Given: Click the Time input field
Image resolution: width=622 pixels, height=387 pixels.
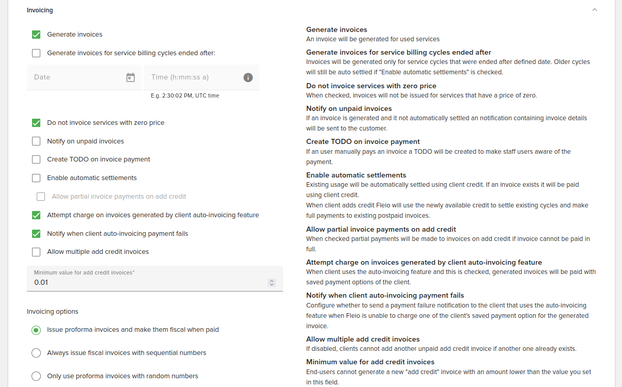Looking at the screenshot, I should 191,77.
